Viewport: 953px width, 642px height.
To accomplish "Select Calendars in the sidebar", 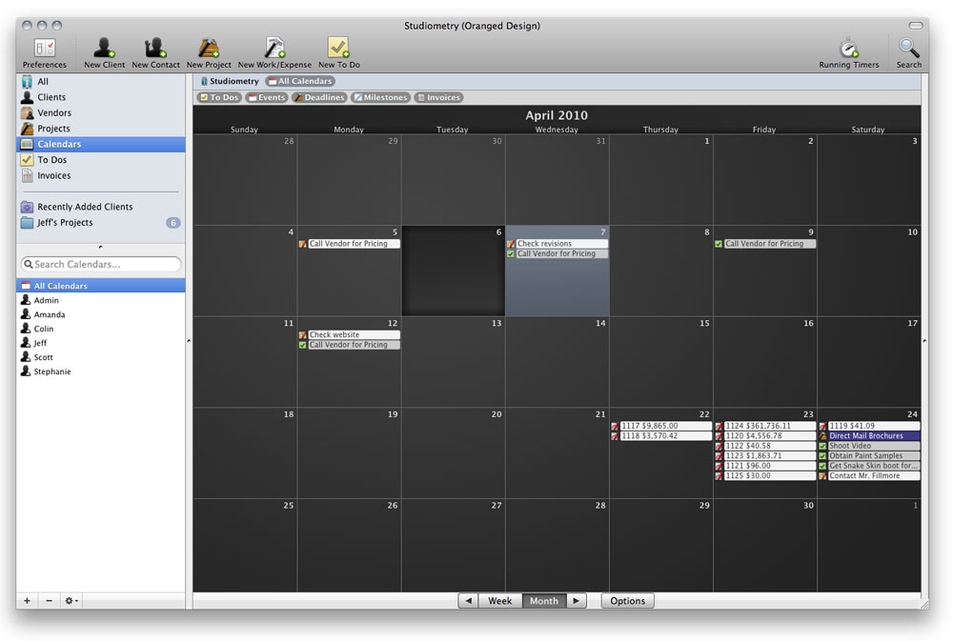I will click(101, 145).
